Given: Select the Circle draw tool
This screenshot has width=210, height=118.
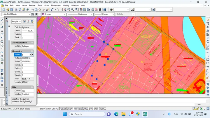Looking at the screenshot, I should pos(2,41).
